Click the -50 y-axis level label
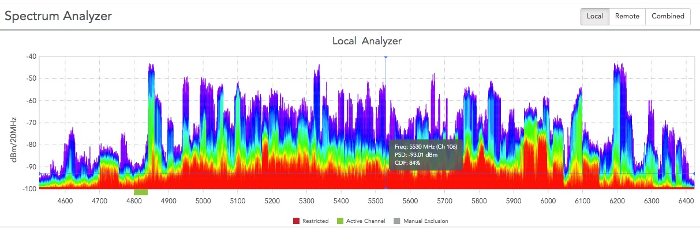700x231 pixels. [x=31, y=78]
